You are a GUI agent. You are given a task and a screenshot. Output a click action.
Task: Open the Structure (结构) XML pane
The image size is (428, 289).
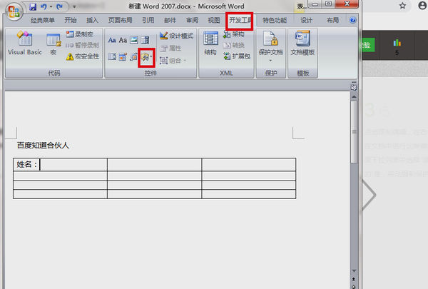coord(210,43)
